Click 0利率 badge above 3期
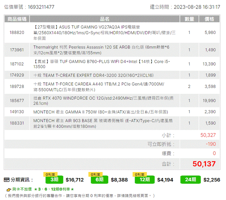226x200 pixels. 50,175
